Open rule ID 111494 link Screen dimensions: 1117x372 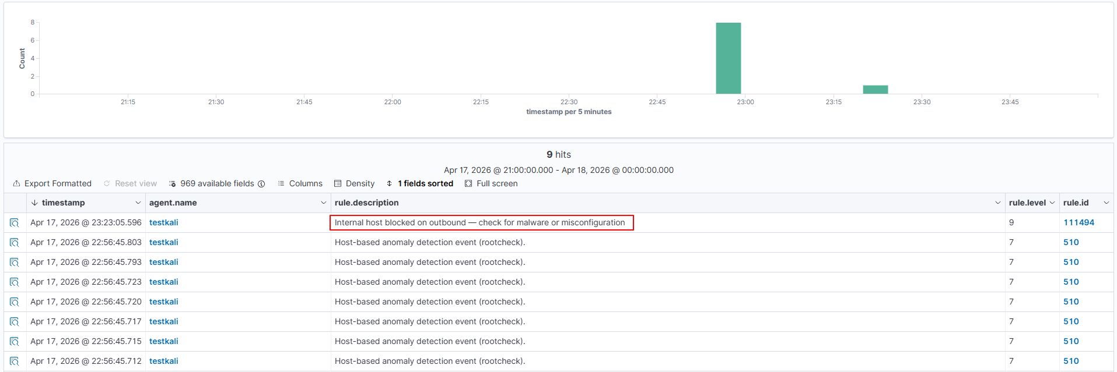[1079, 223]
